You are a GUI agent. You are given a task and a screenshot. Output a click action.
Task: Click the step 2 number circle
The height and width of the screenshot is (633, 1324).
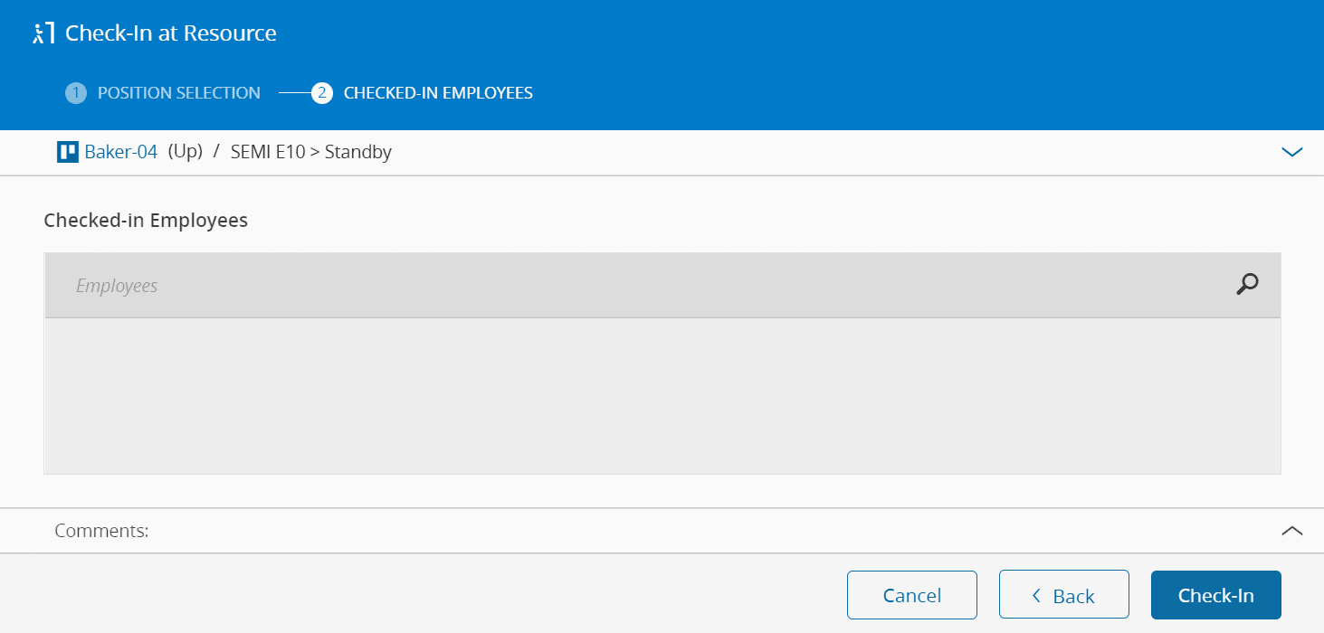pos(322,93)
